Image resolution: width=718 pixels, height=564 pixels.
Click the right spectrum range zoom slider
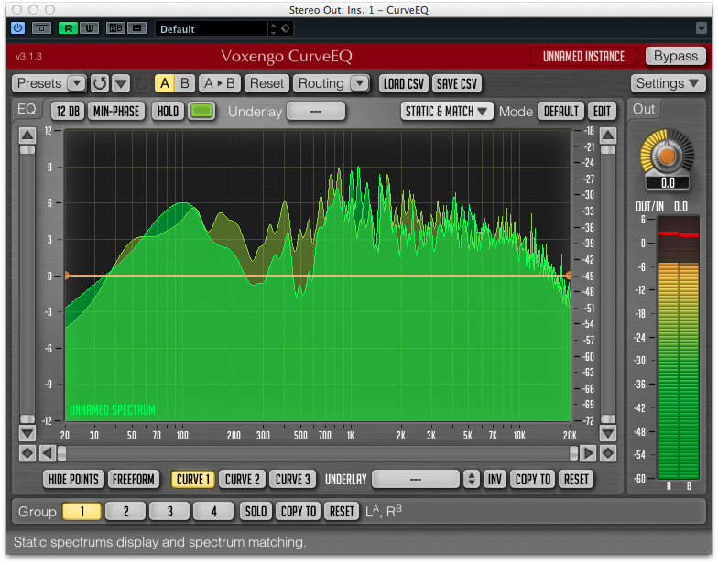click(608, 284)
